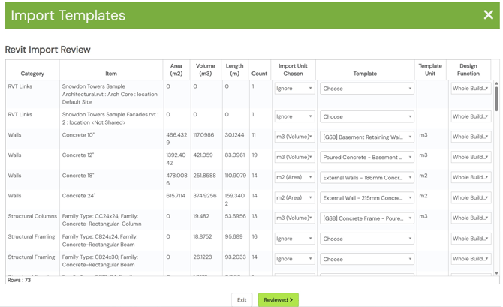Click the scrollbar down arrow
Screen dimensions: 503x307
(496, 273)
